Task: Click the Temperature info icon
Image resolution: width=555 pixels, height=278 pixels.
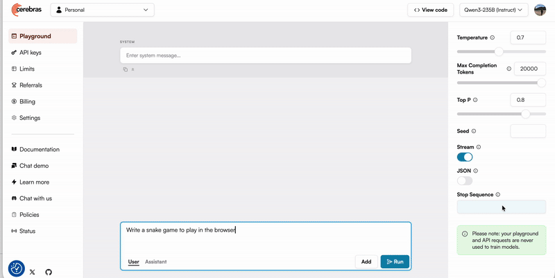Action: click(x=493, y=38)
